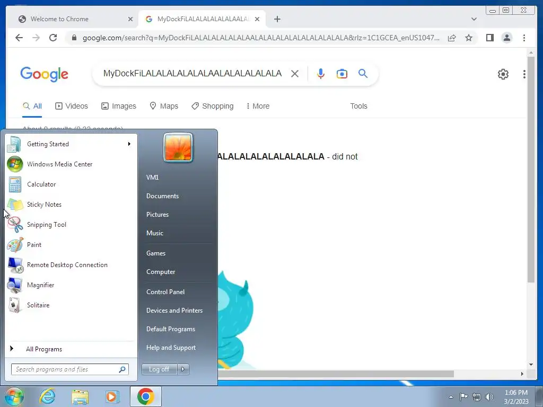Open a new Chrome tab
543x407 pixels.
277,19
